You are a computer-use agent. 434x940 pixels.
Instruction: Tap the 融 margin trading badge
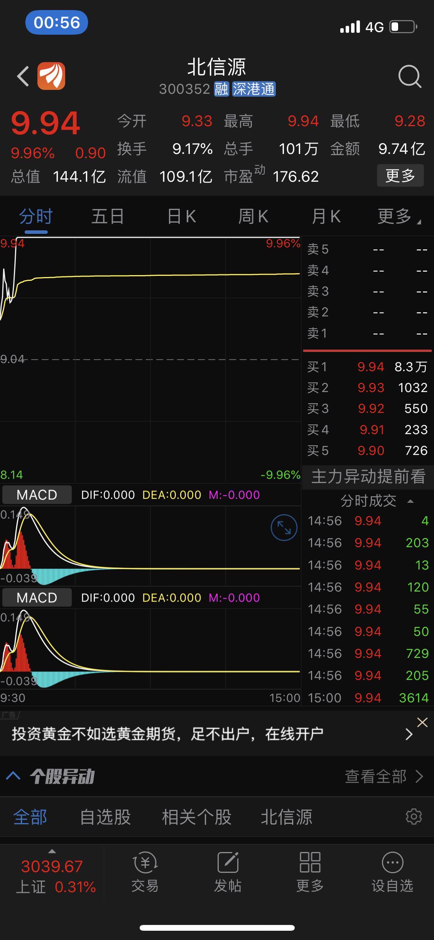[221, 89]
